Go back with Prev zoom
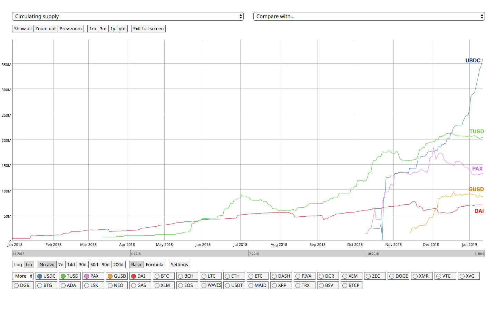The width and height of the screenshot is (497, 310). (71, 29)
